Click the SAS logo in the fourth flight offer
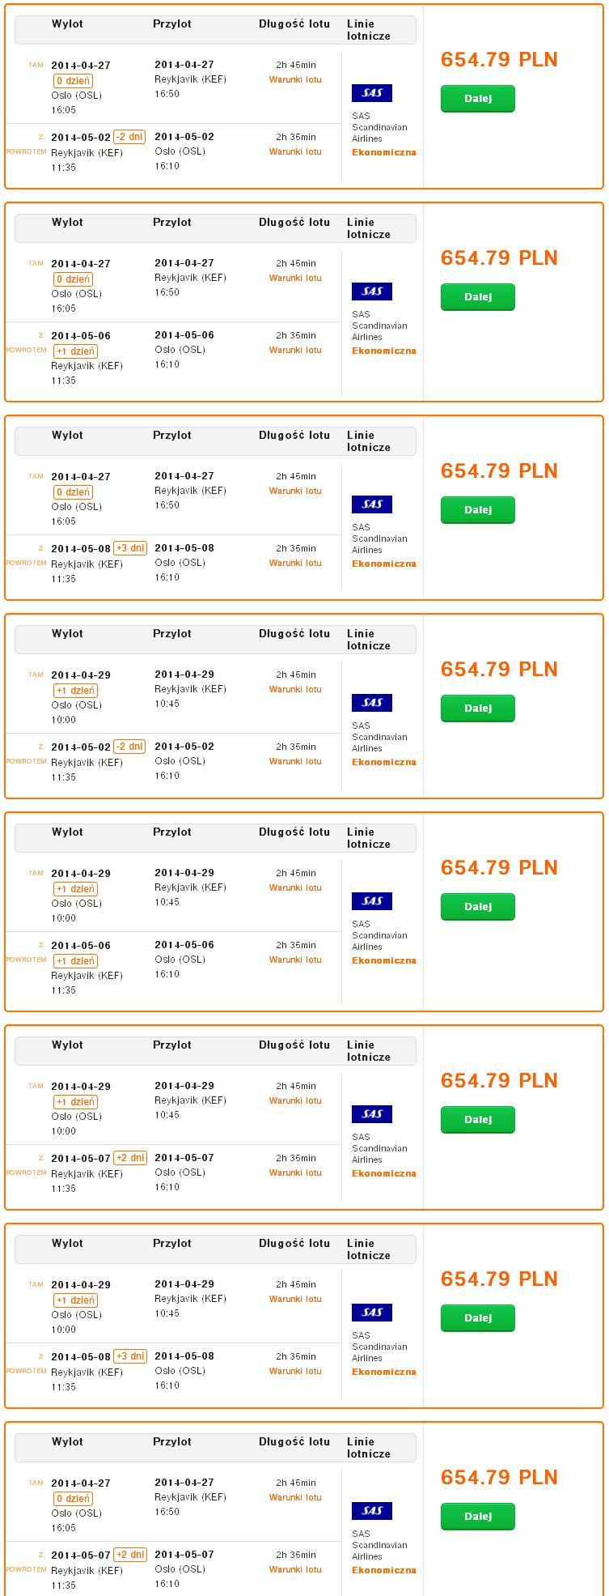Viewport: 609px width, 1596px height. click(x=372, y=703)
